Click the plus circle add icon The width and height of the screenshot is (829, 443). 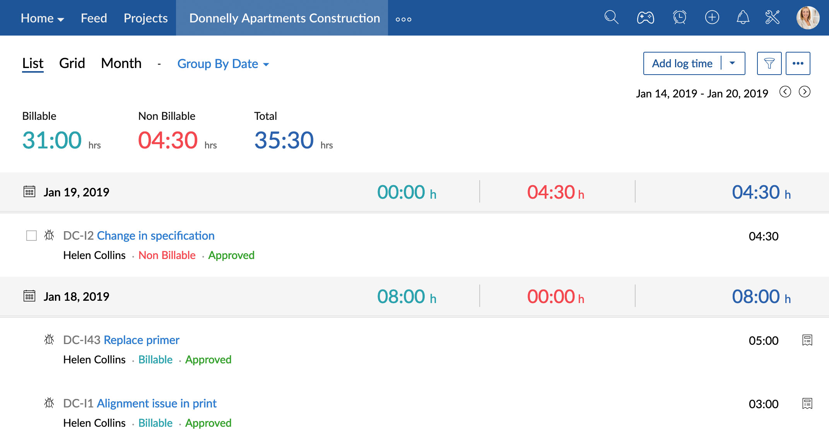(712, 17)
